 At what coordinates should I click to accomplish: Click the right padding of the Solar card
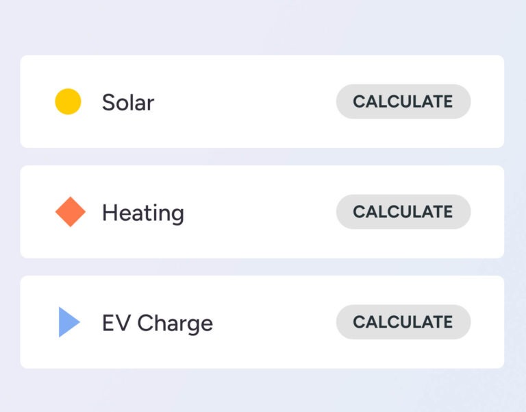(488, 102)
